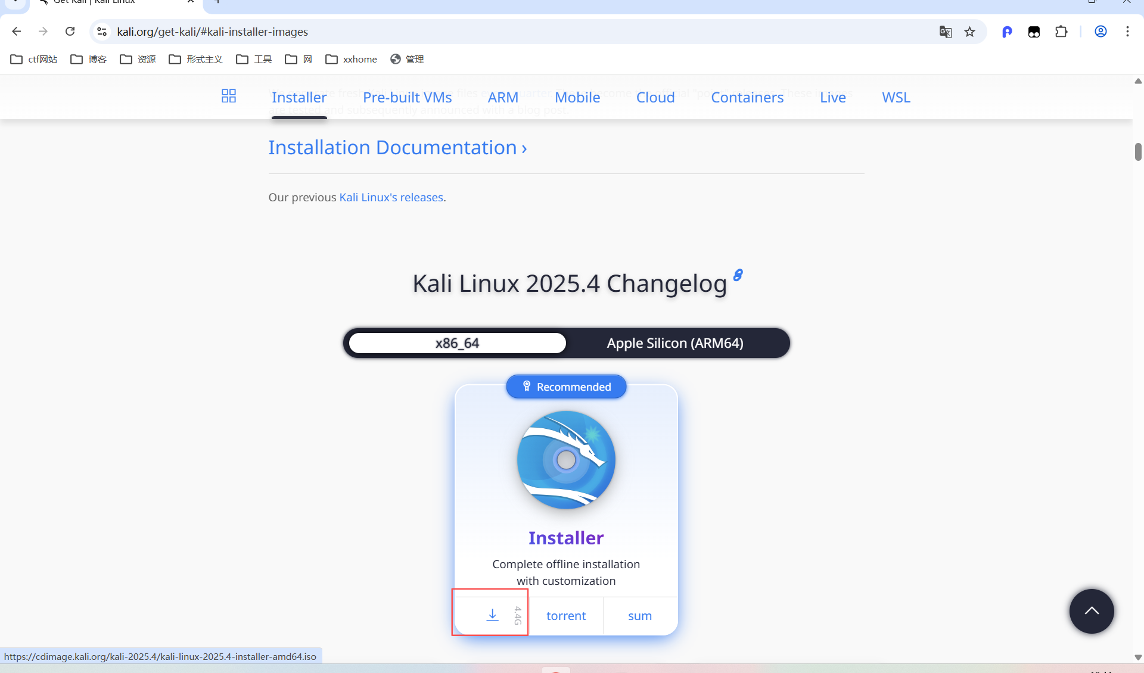Open the ctf网站 bookmark folder
This screenshot has height=673, width=1144.
click(34, 59)
